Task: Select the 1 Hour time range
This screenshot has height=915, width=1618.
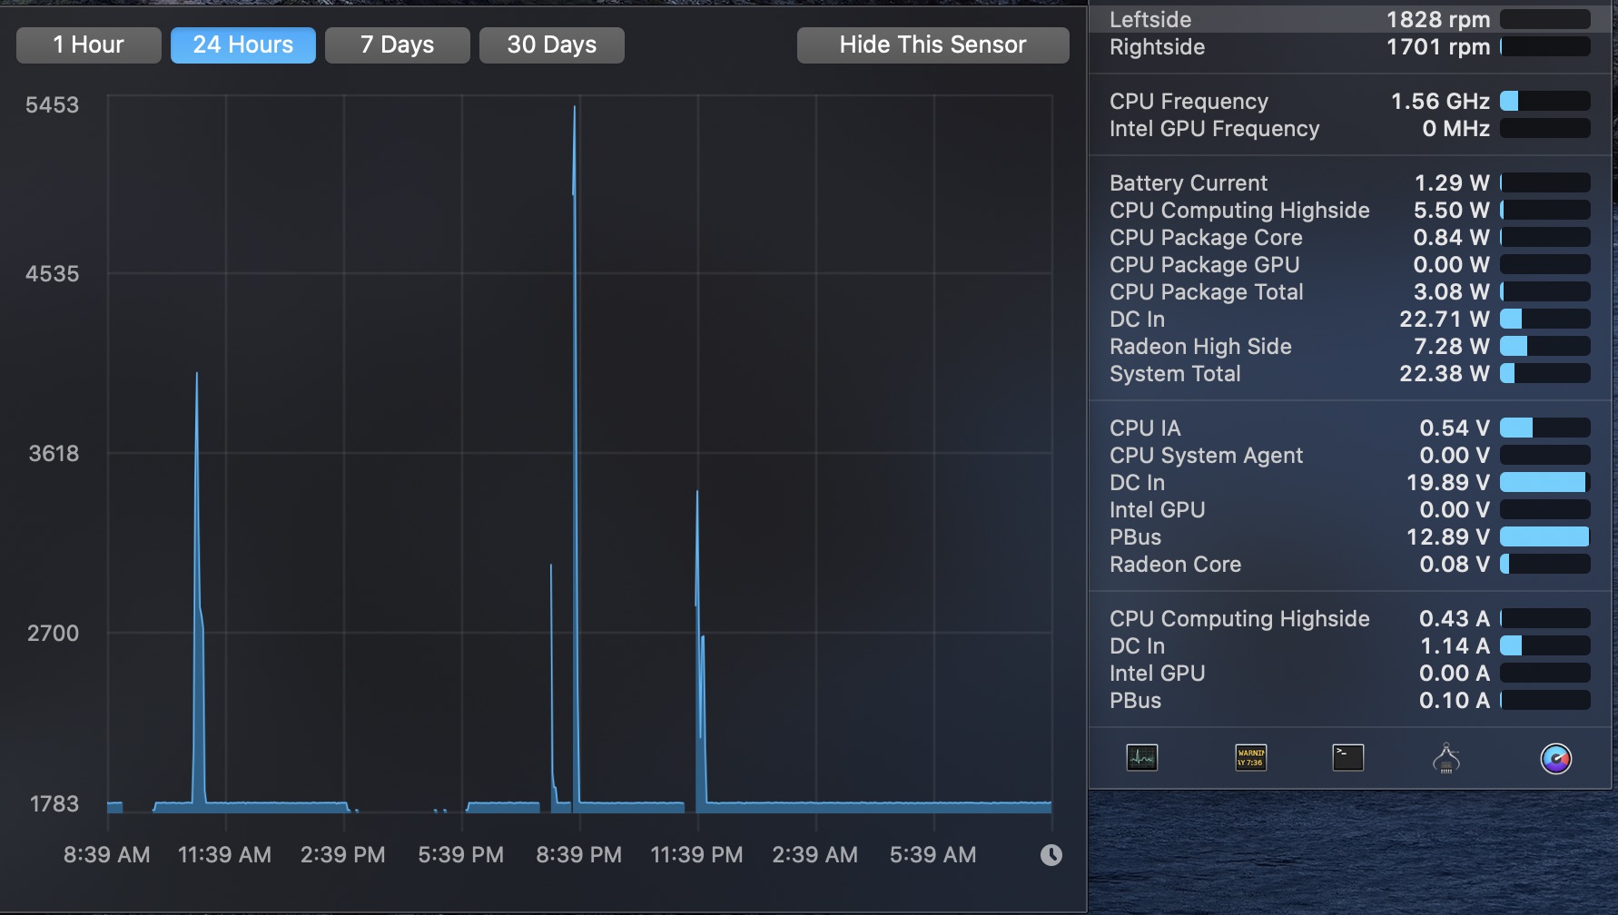Action: click(88, 44)
